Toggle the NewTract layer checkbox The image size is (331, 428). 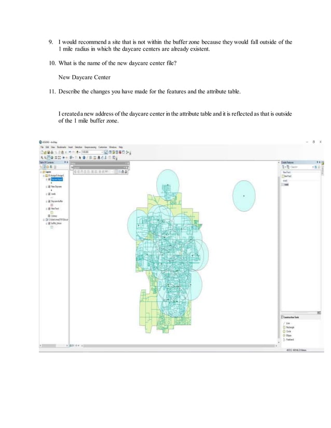point(49,208)
